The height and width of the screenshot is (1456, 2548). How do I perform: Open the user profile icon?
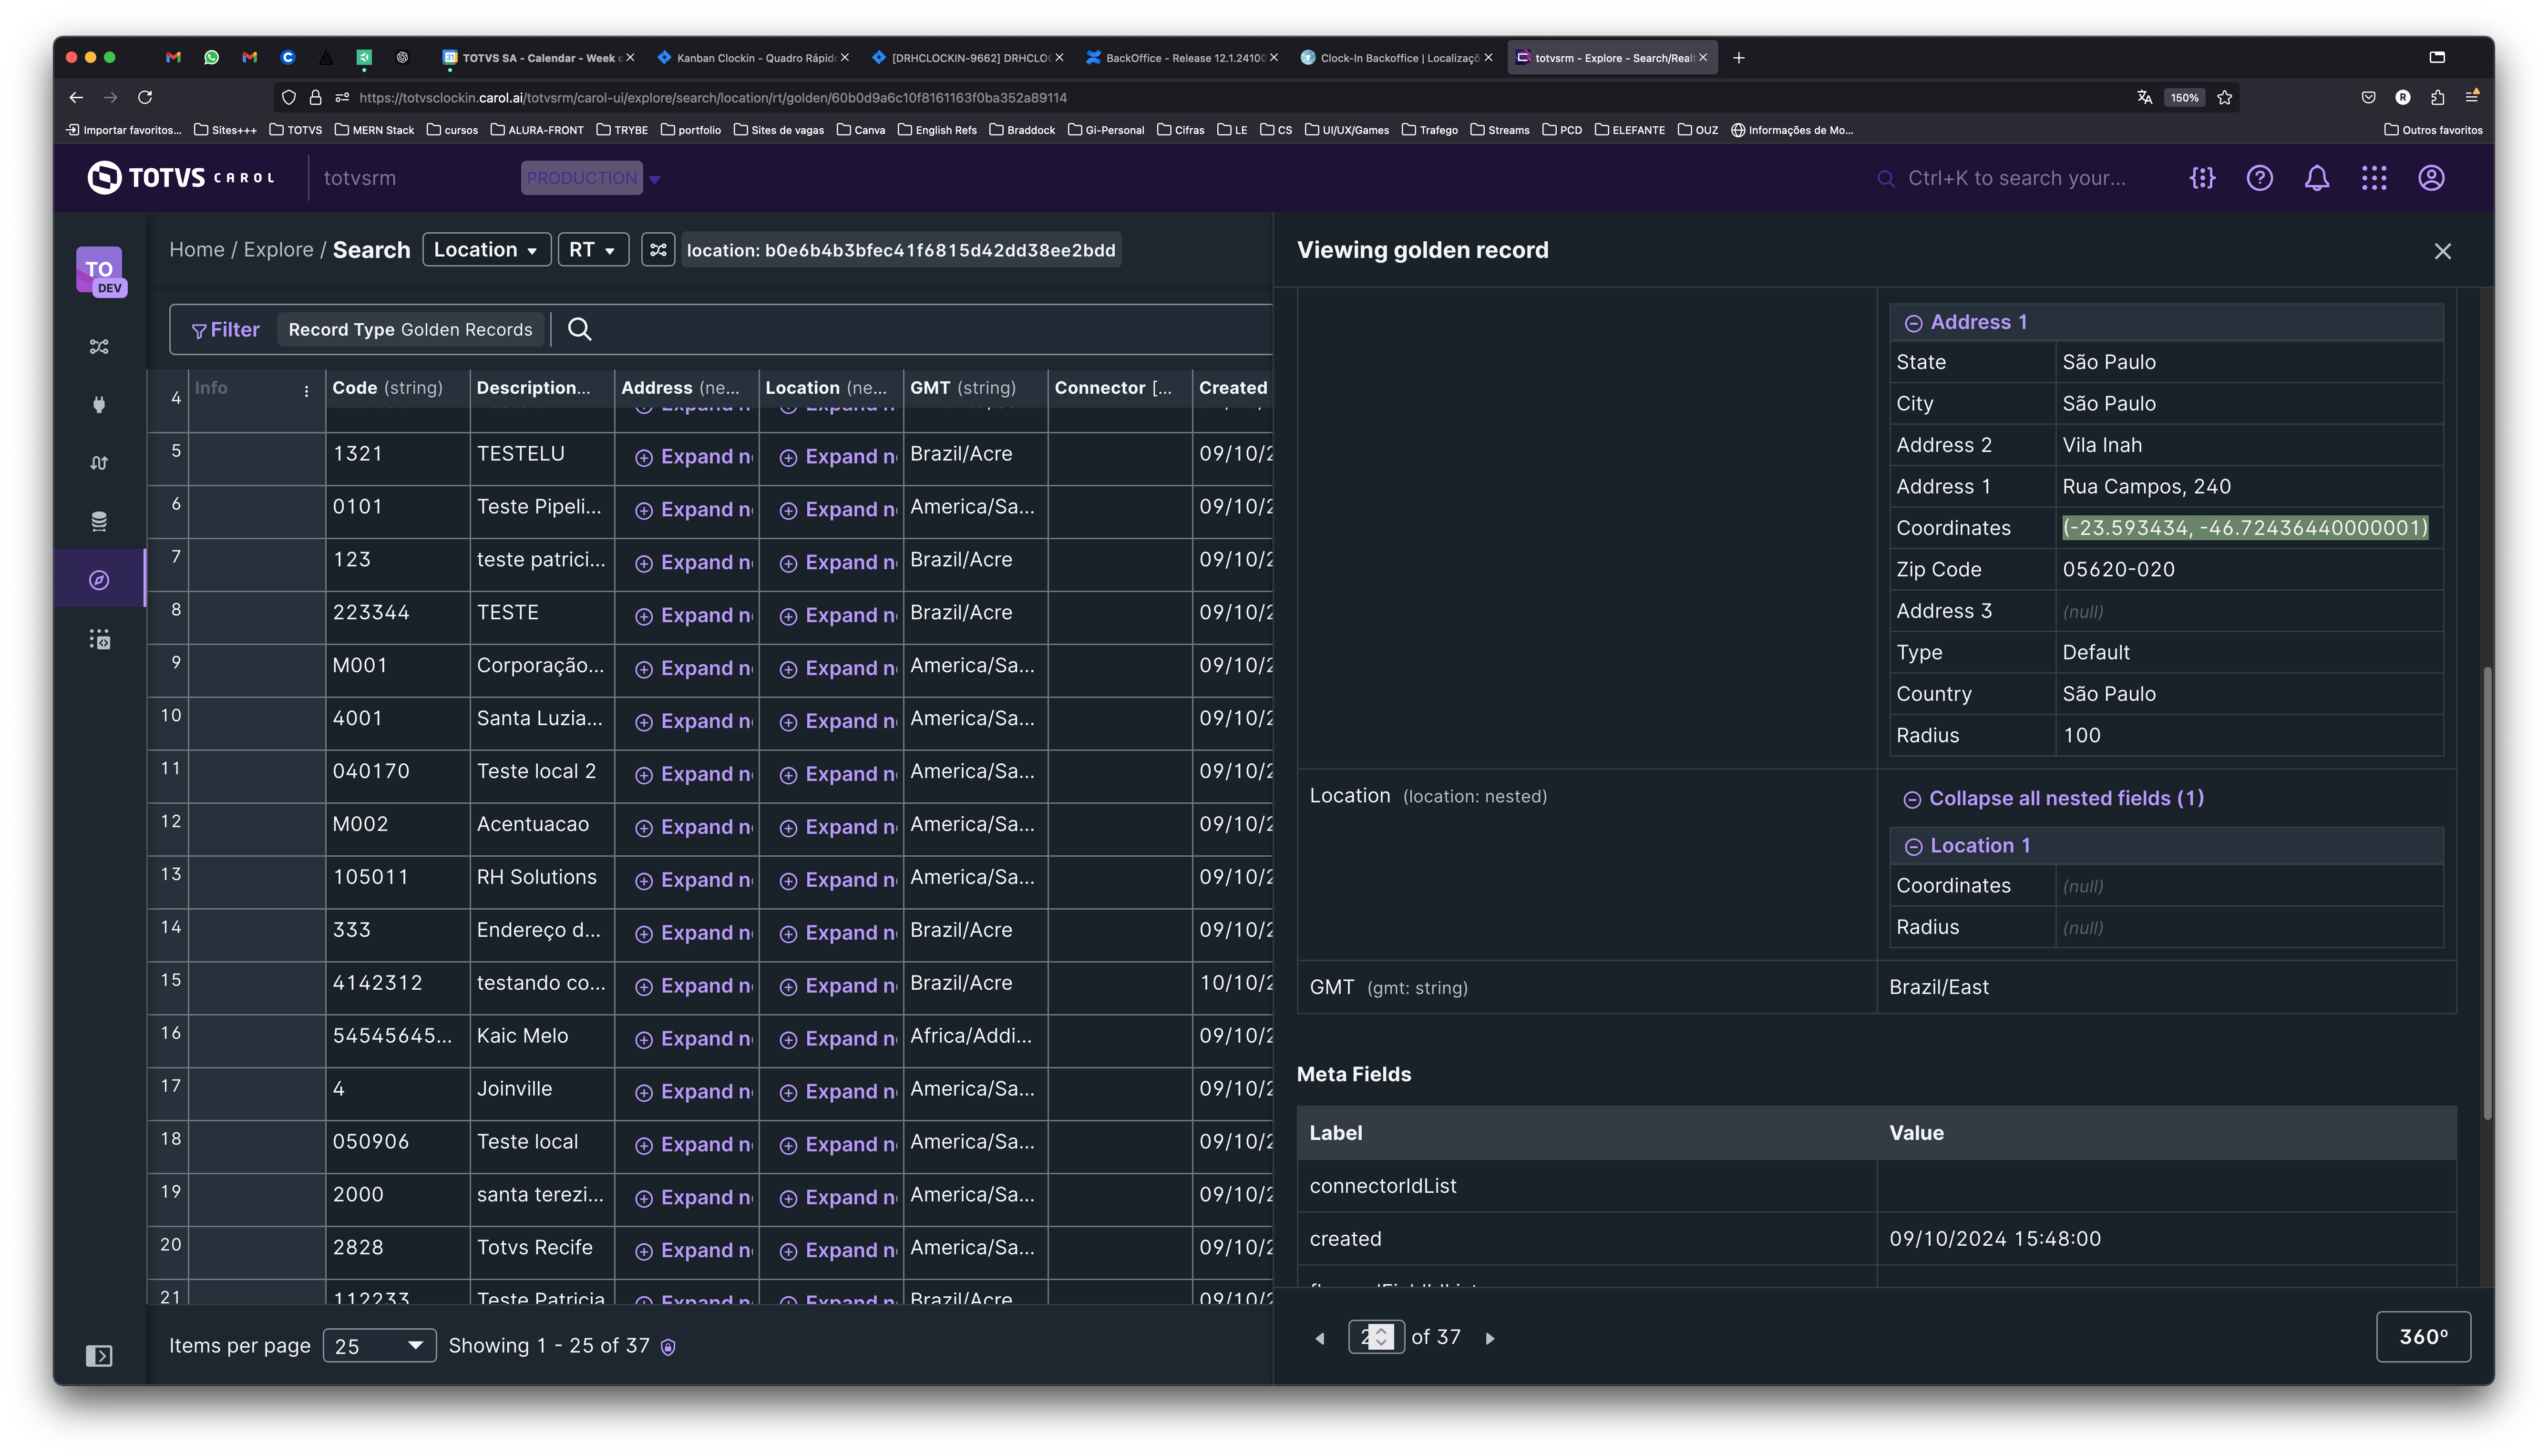point(2431,178)
